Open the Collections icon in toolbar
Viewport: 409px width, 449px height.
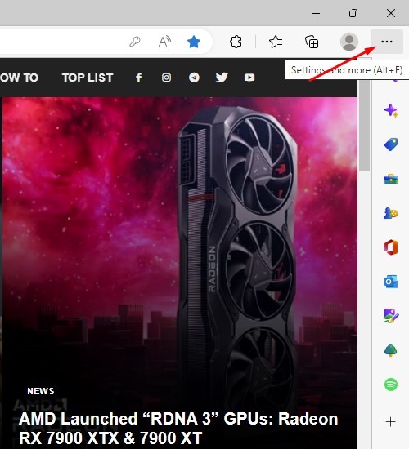(x=312, y=42)
